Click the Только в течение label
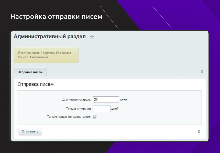The width and height of the screenshot is (220, 153). coord(78,109)
